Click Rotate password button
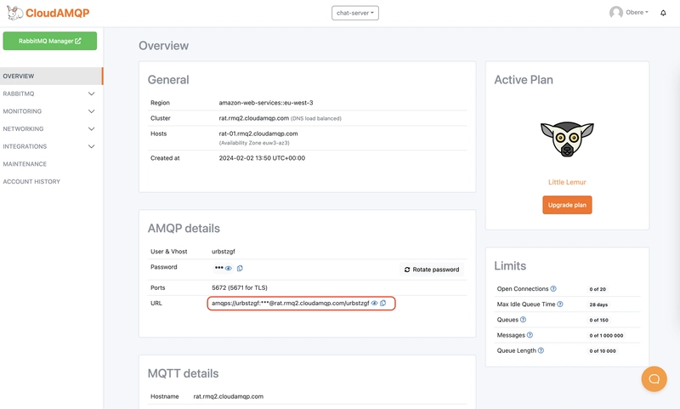 pyautogui.click(x=432, y=270)
